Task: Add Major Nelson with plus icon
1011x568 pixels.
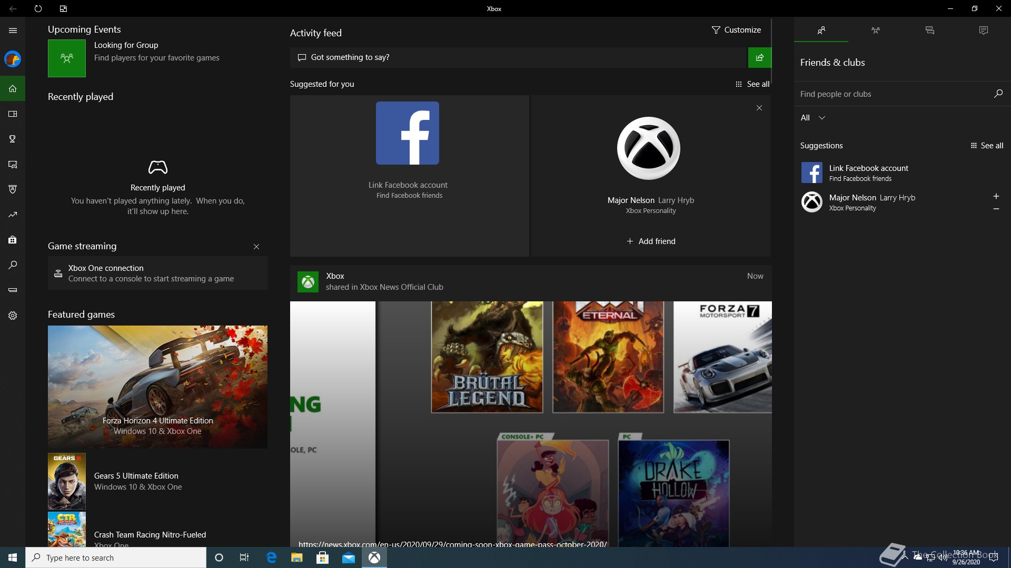Action: [996, 196]
